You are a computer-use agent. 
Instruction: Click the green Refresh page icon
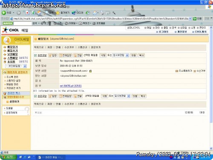(x=33, y=13)
